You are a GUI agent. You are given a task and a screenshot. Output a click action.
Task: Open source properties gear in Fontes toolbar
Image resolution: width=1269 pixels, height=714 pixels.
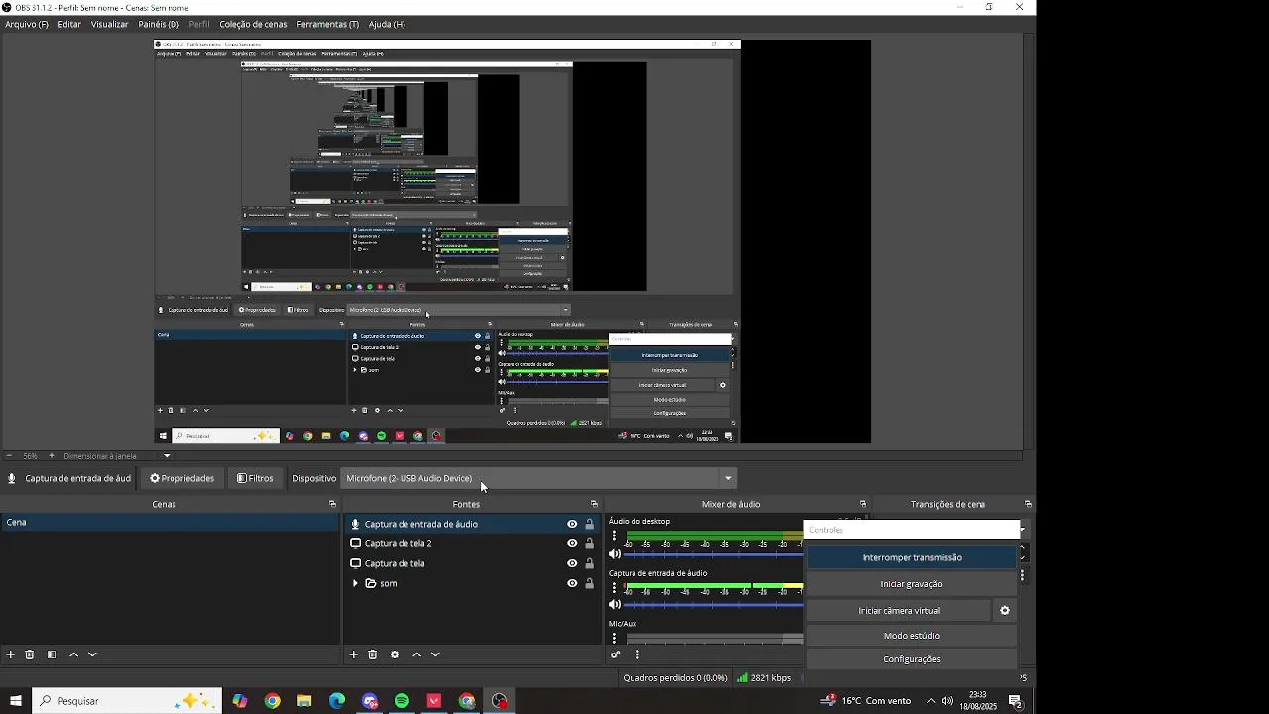[395, 654]
